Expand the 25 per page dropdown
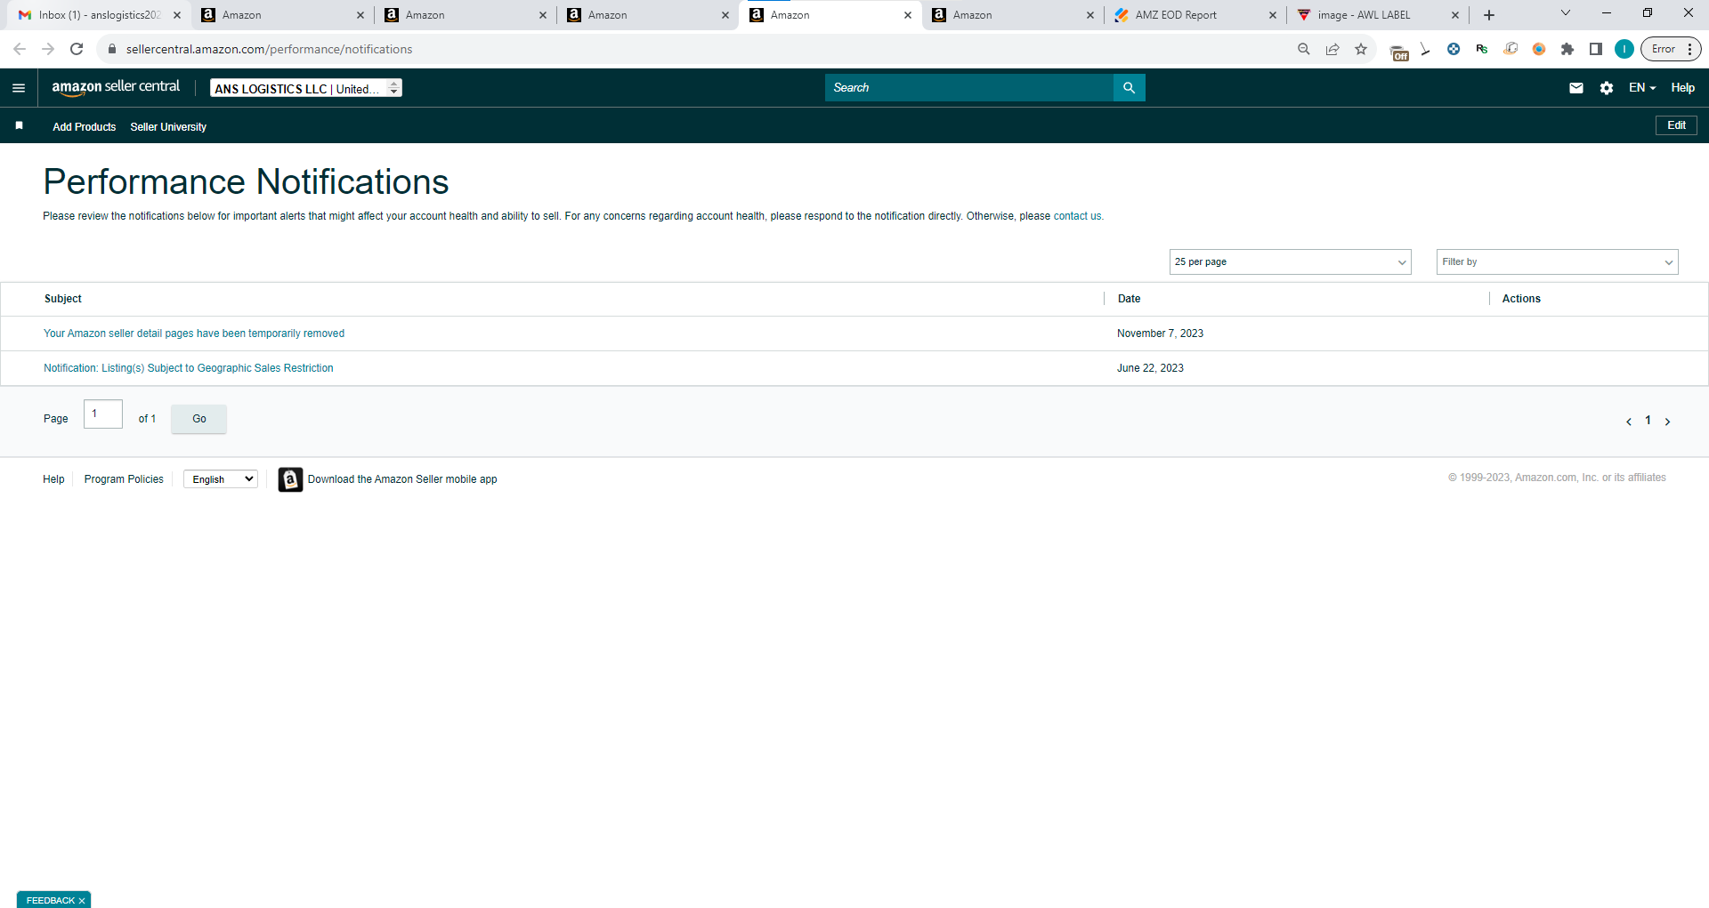This screenshot has width=1709, height=908. point(1291,262)
